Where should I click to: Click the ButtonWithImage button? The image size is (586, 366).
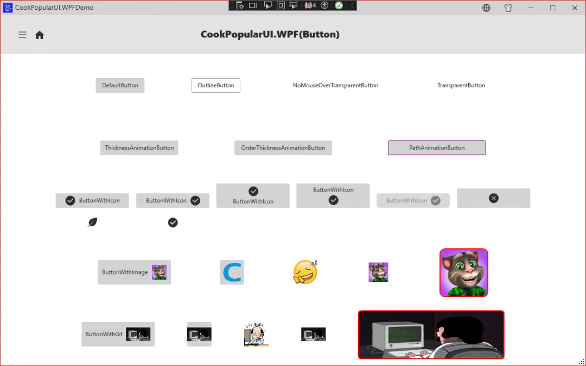click(x=134, y=272)
